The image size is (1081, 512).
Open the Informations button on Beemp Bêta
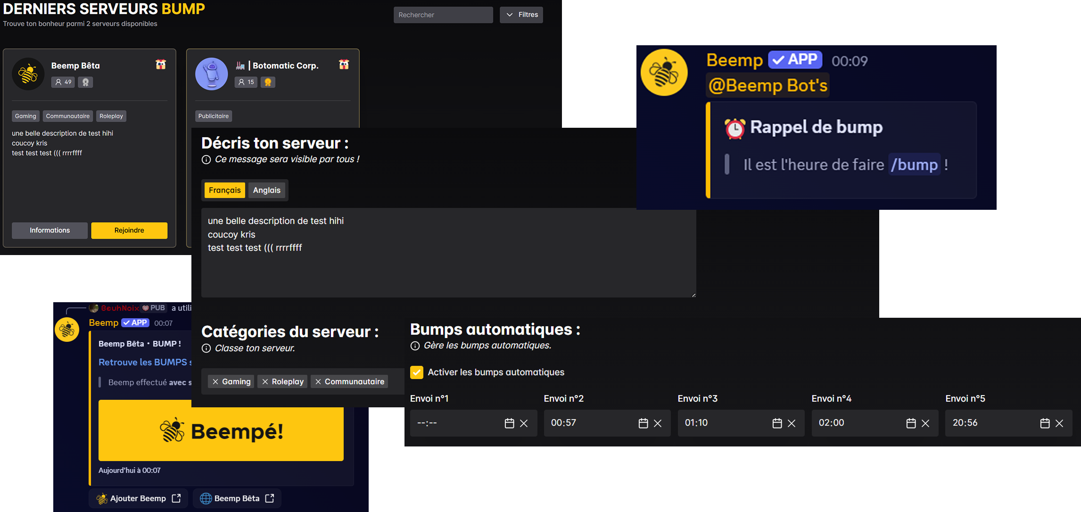pos(50,230)
